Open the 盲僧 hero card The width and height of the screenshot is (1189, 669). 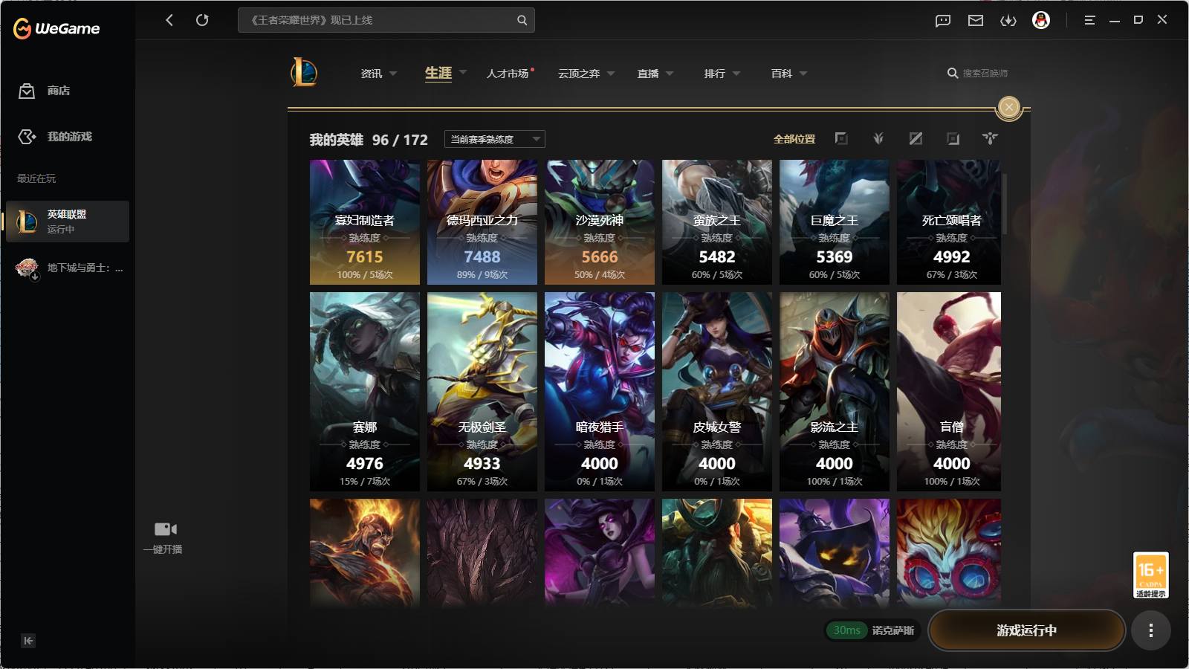point(949,392)
